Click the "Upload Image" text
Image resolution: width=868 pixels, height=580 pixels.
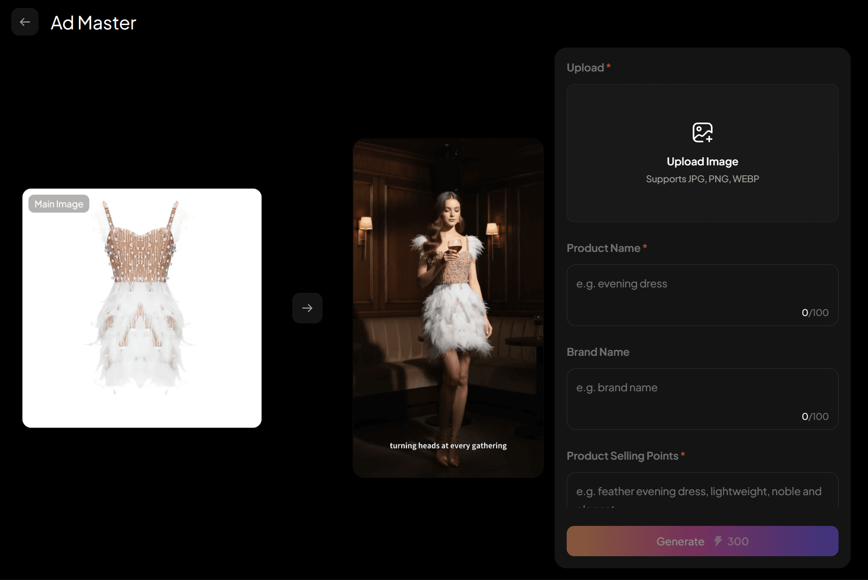point(702,161)
